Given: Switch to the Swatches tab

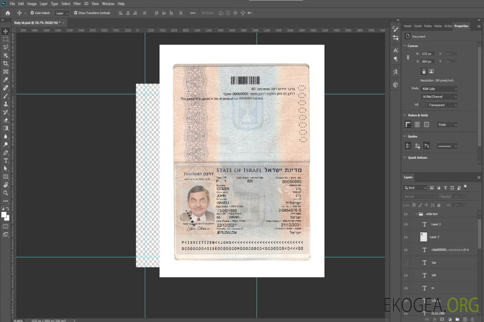Looking at the screenshot, I should (408, 26).
